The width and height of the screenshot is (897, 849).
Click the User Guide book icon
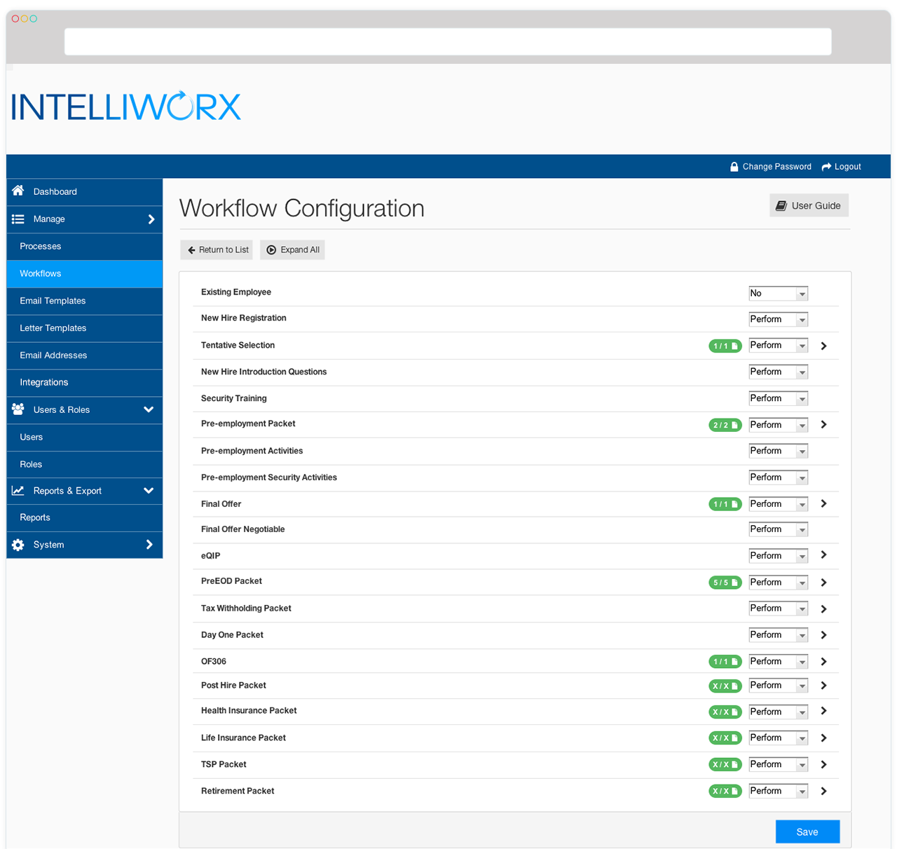(781, 205)
